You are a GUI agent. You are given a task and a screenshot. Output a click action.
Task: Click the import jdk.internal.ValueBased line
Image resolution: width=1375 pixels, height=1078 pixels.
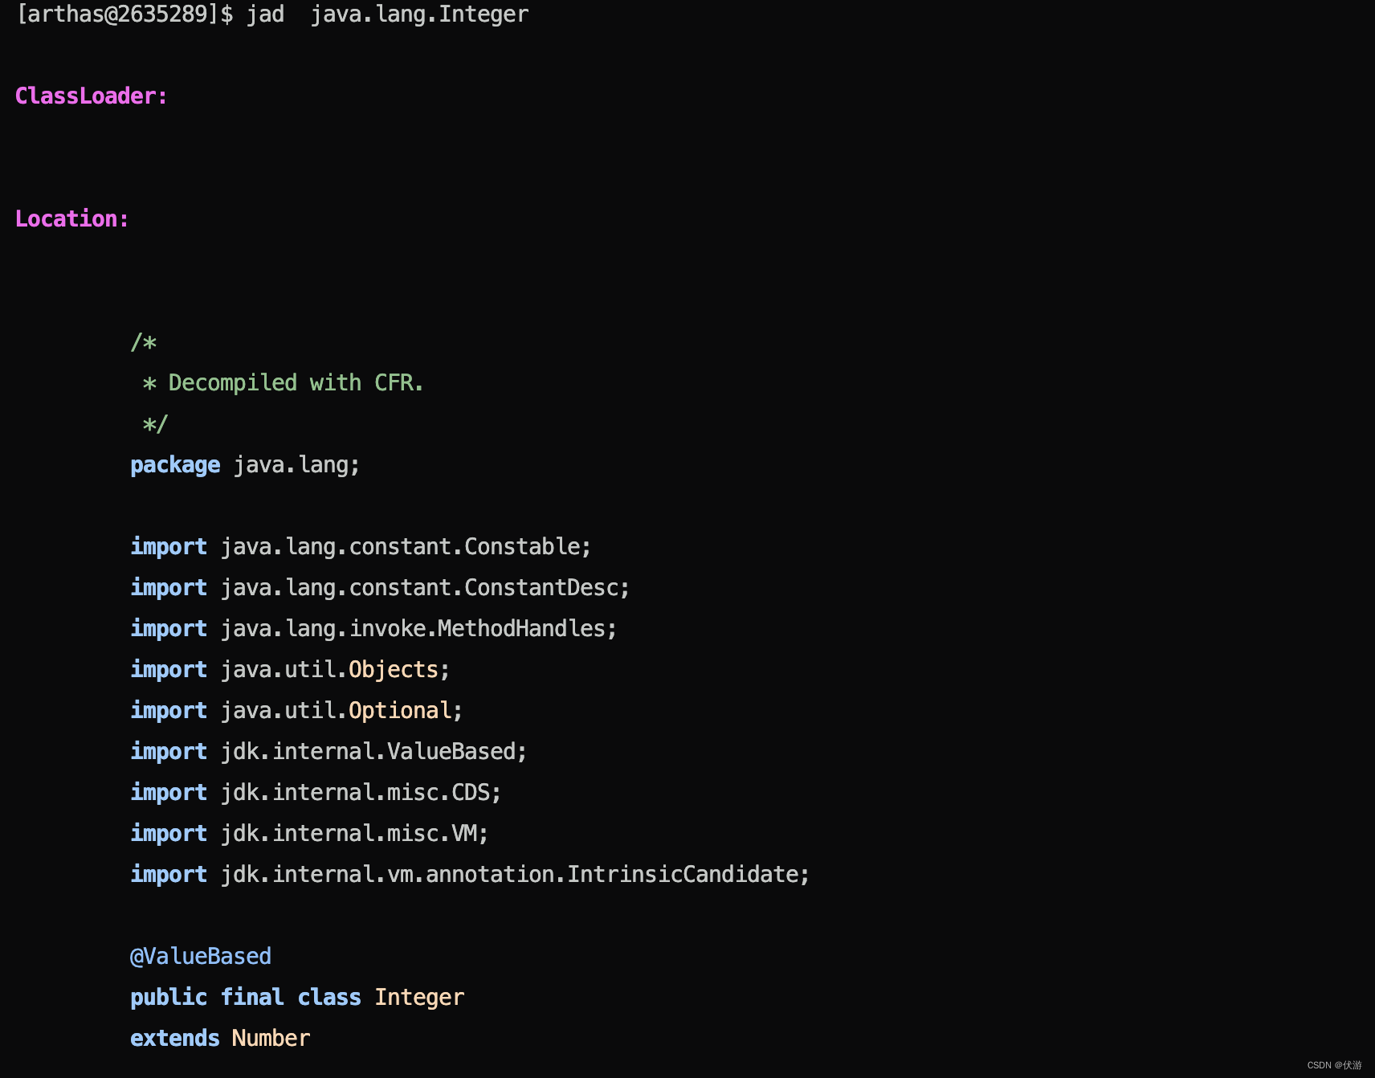(x=328, y=751)
